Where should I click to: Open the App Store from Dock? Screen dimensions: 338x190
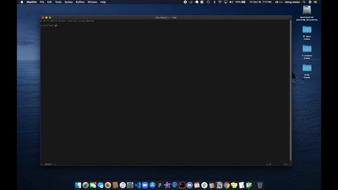(153, 185)
